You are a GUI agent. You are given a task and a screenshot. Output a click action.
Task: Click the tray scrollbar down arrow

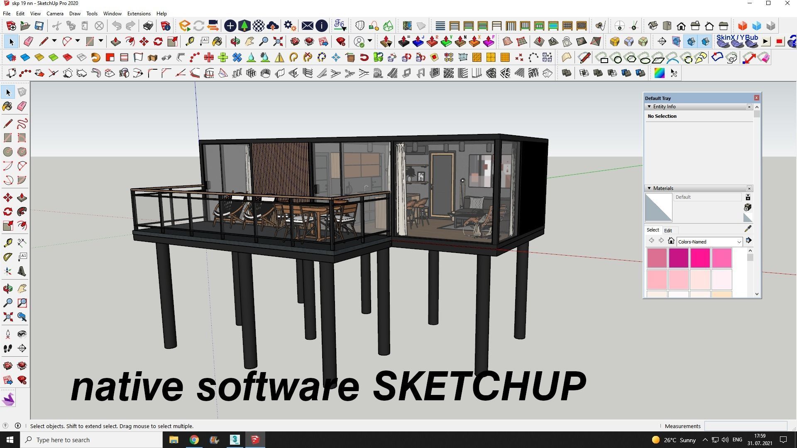click(x=757, y=294)
